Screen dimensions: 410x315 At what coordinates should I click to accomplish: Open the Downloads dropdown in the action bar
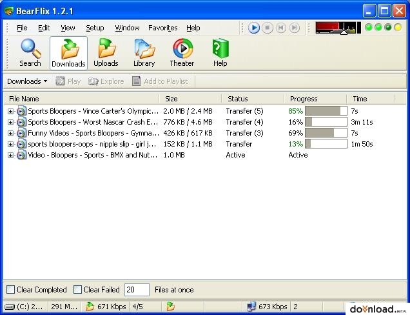(x=27, y=81)
